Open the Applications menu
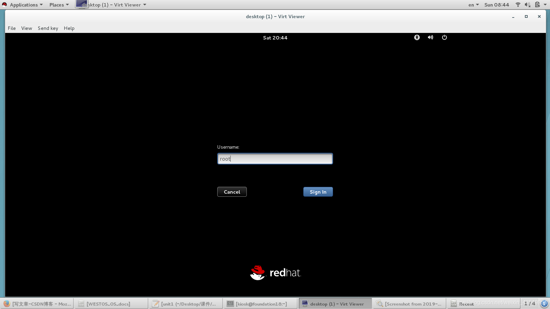Image resolution: width=550 pixels, height=309 pixels. [x=26, y=5]
